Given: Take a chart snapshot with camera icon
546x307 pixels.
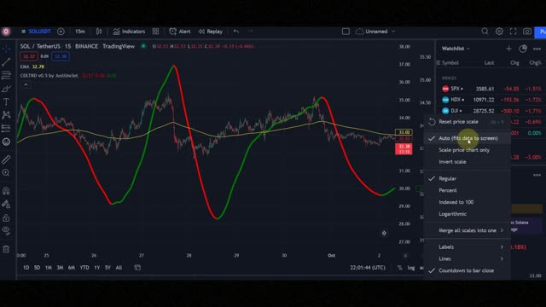Looking at the screenshot, I should [527, 32].
